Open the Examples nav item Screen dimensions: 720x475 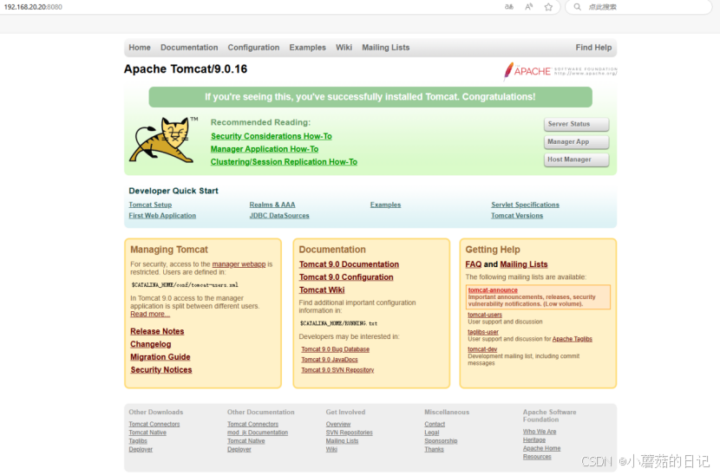click(308, 48)
